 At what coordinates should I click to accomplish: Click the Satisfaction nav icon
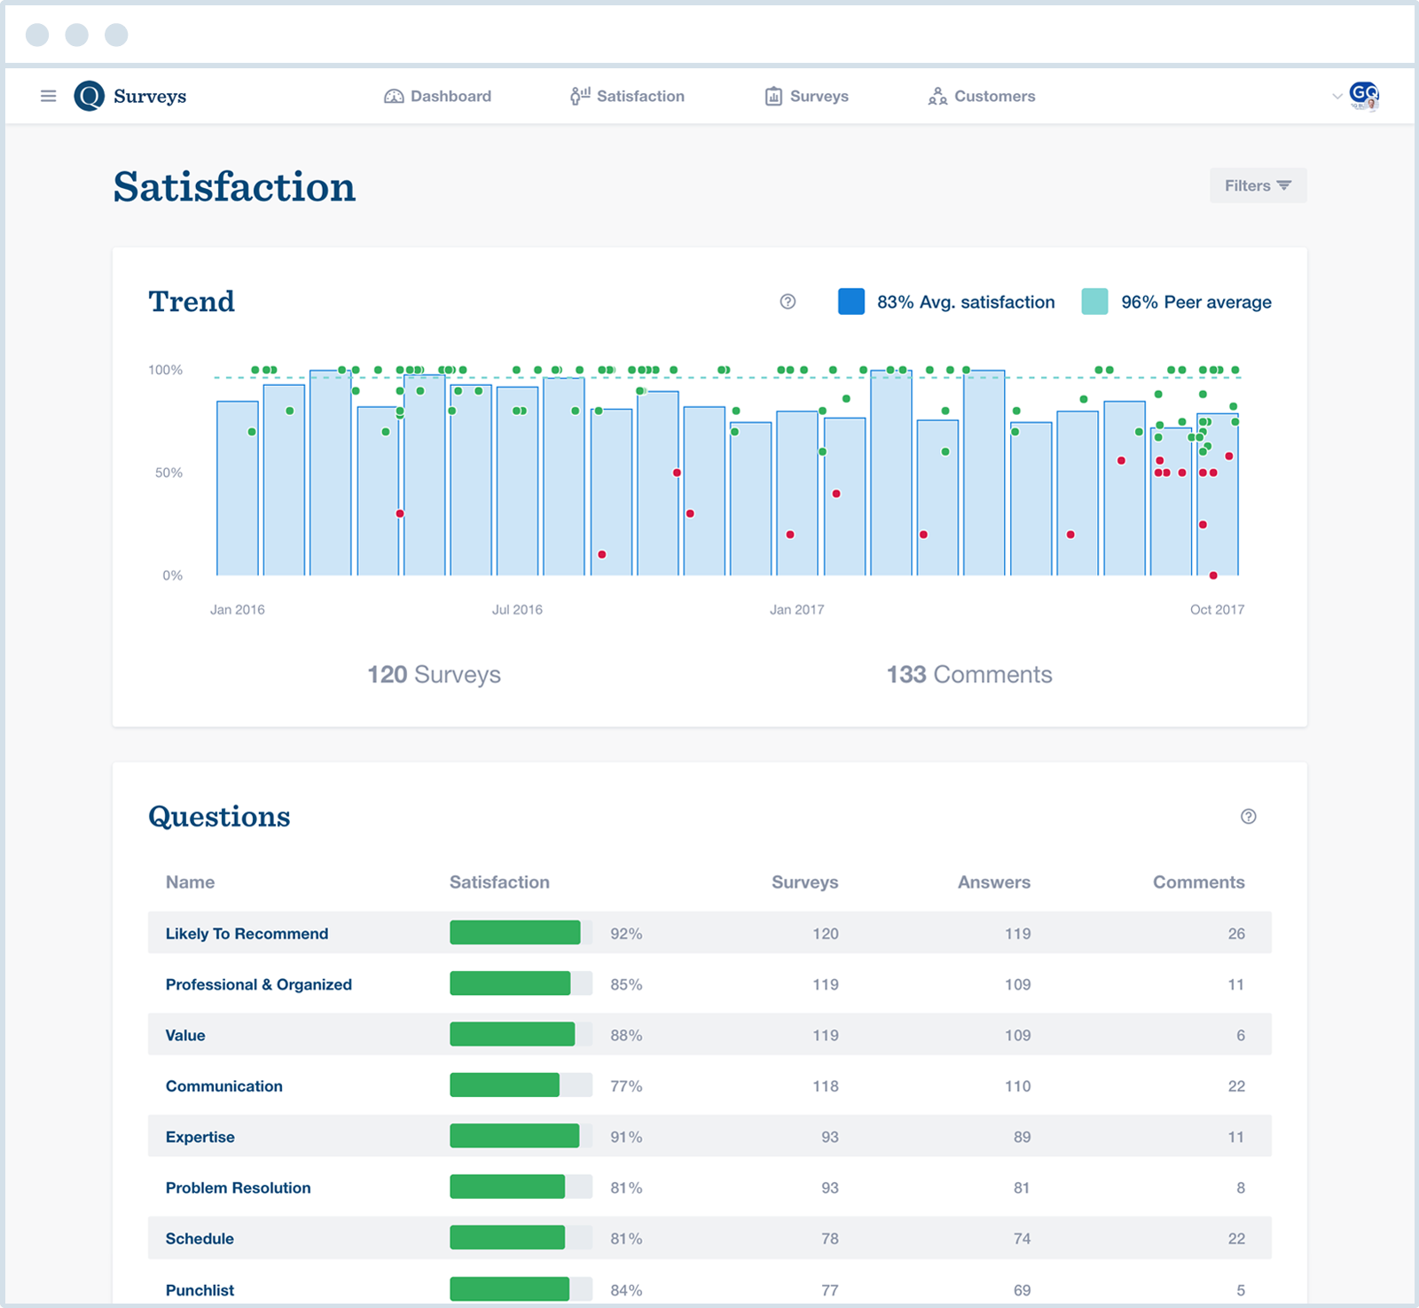[x=580, y=96]
